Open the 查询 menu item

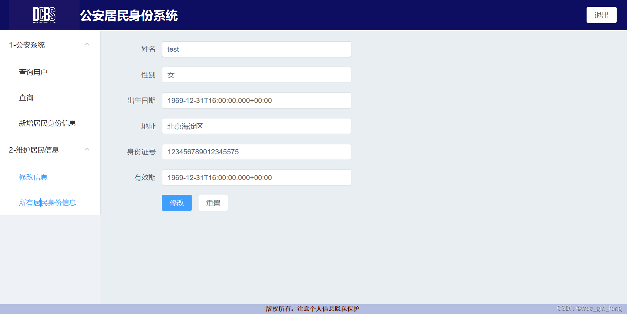[26, 98]
